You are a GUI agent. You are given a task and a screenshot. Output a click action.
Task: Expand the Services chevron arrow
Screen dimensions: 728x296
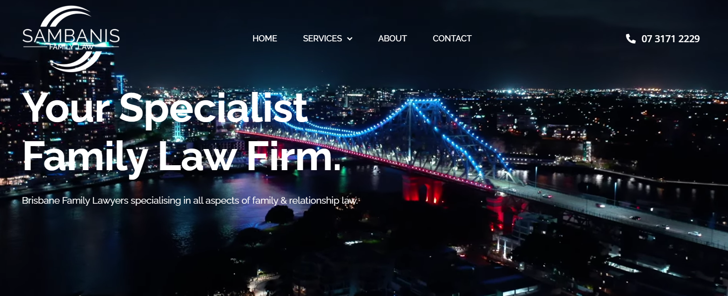350,39
